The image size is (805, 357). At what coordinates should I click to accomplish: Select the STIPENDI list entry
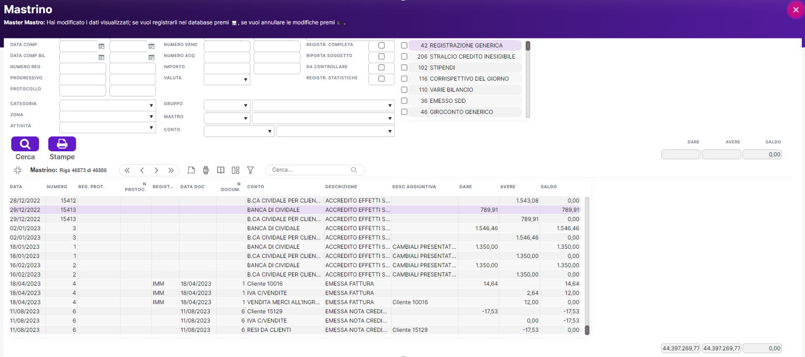point(465,68)
